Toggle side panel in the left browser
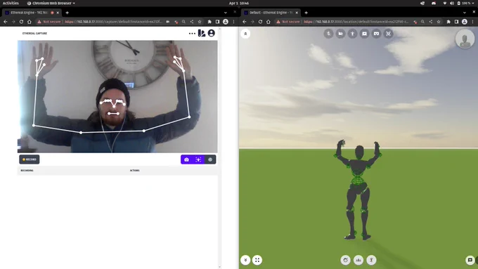Screen dimensions: 478x269 tap(217, 22)
